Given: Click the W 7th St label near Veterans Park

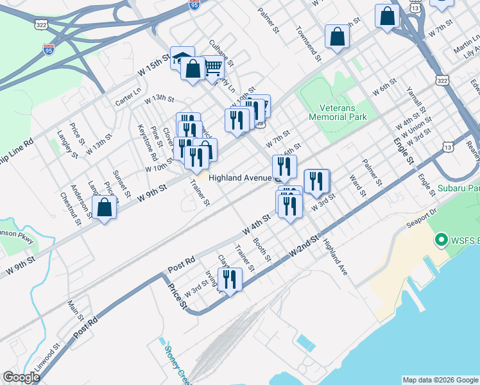Looking at the screenshot, I should tap(278, 139).
